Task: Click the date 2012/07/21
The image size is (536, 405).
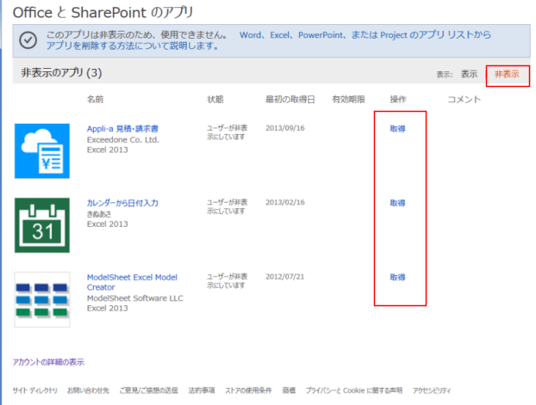Action: click(284, 277)
